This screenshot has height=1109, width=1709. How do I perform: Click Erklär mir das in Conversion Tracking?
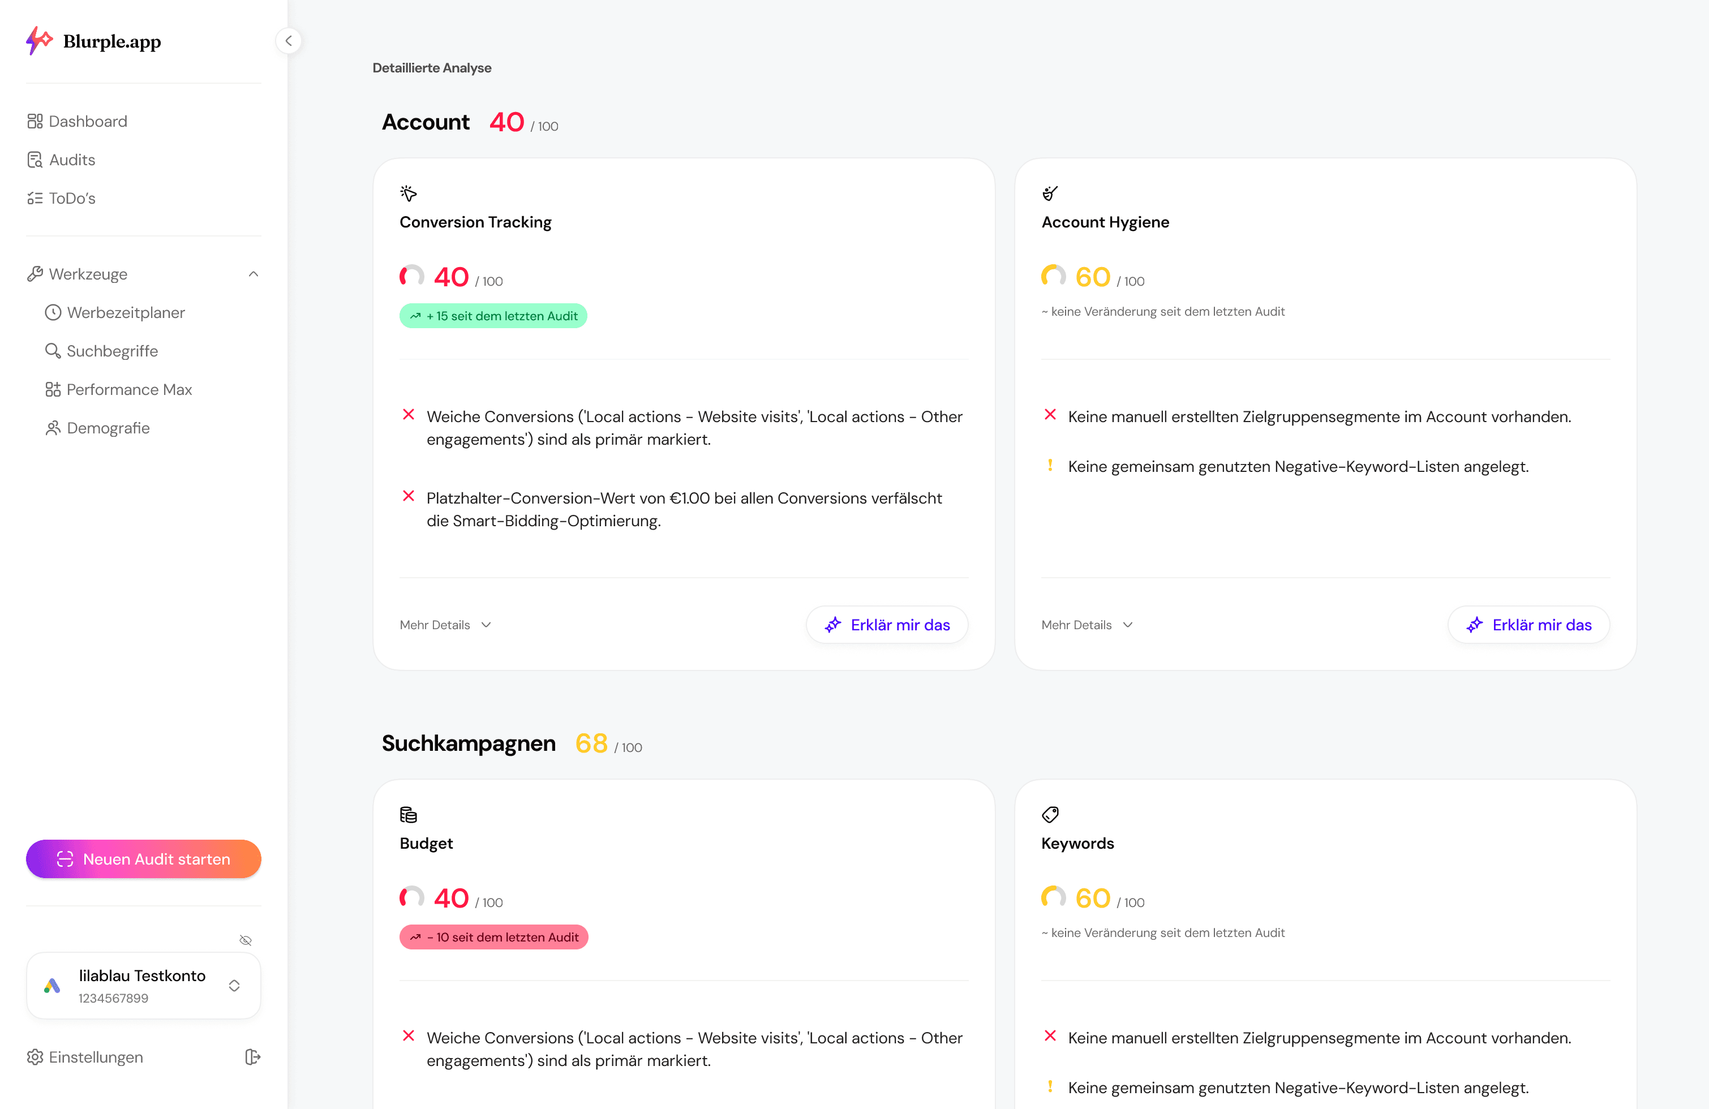point(887,625)
